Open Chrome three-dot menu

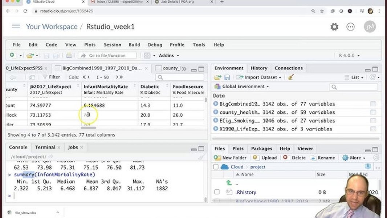pos(379,11)
